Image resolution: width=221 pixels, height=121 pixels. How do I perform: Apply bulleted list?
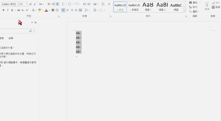[63, 4]
